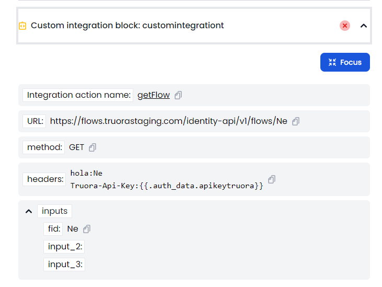Image resolution: width=382 pixels, height=287 pixels.
Task: Click the Integration action name label
Action: pos(78,95)
